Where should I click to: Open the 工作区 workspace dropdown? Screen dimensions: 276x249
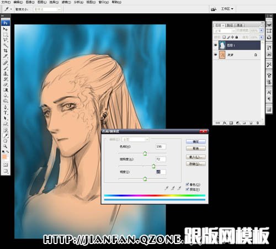pos(227,9)
